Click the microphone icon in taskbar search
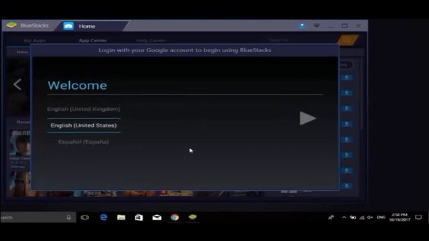This screenshot has height=241, width=429. [x=68, y=218]
